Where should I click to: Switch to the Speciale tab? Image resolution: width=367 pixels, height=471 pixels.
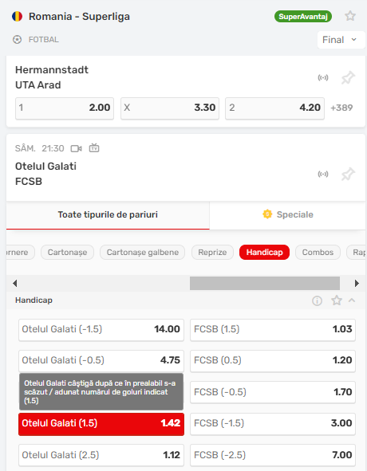[x=287, y=214]
